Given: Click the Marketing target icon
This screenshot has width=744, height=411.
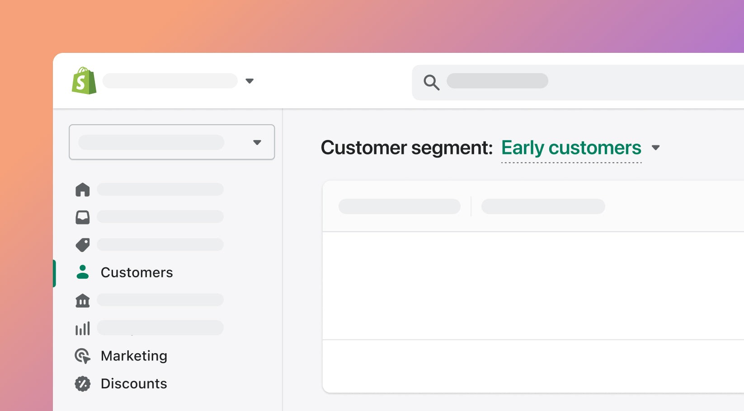Looking at the screenshot, I should (x=83, y=356).
